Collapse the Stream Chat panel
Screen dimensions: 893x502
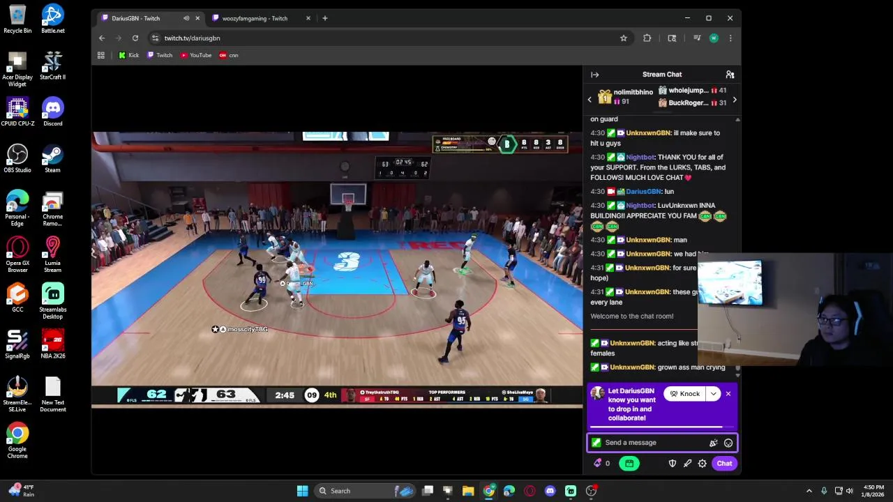tap(594, 75)
